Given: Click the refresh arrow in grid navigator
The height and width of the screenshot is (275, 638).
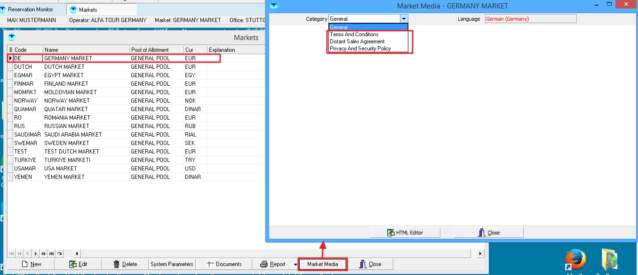Looking at the screenshot, I should pyautogui.click(x=60, y=253).
